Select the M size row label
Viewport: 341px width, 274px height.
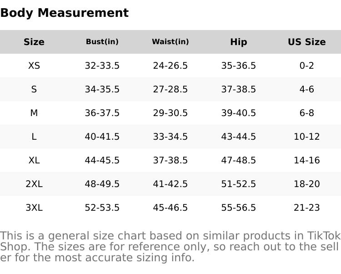tap(34, 113)
